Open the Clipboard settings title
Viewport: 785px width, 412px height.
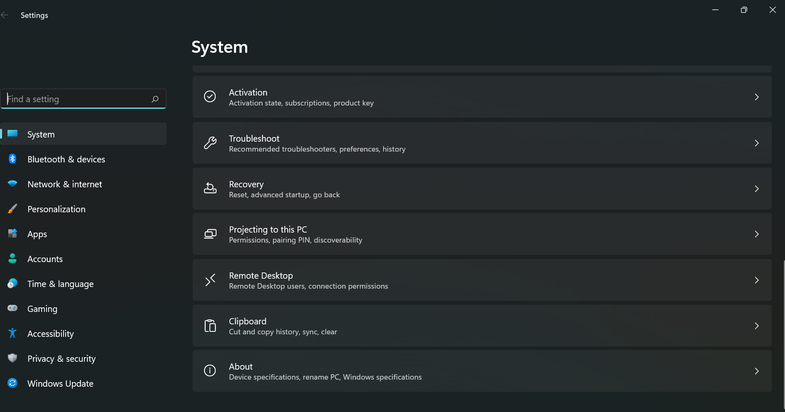point(248,321)
